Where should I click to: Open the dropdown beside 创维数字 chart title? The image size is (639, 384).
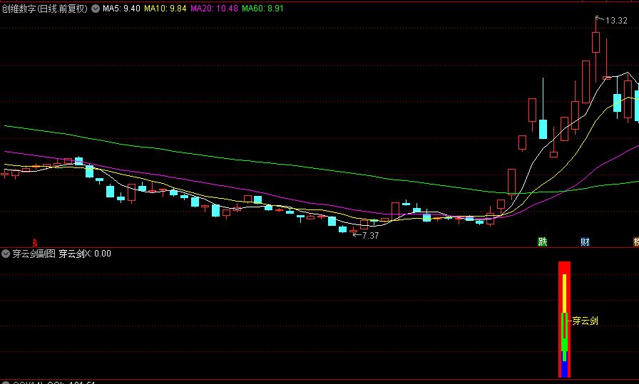click(x=96, y=9)
